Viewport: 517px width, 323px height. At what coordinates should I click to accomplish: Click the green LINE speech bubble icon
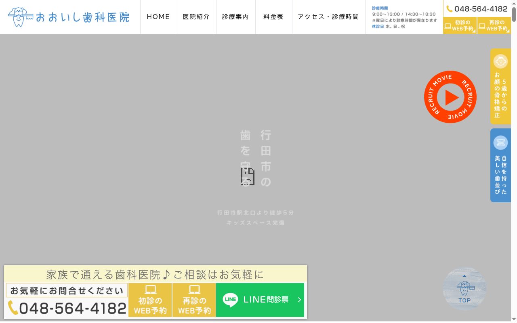230,300
